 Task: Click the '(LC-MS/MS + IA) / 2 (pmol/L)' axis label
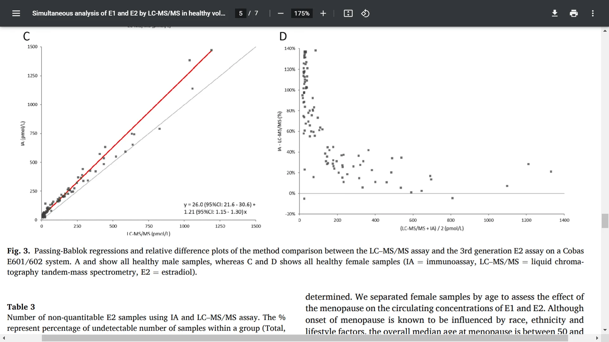tap(432, 228)
